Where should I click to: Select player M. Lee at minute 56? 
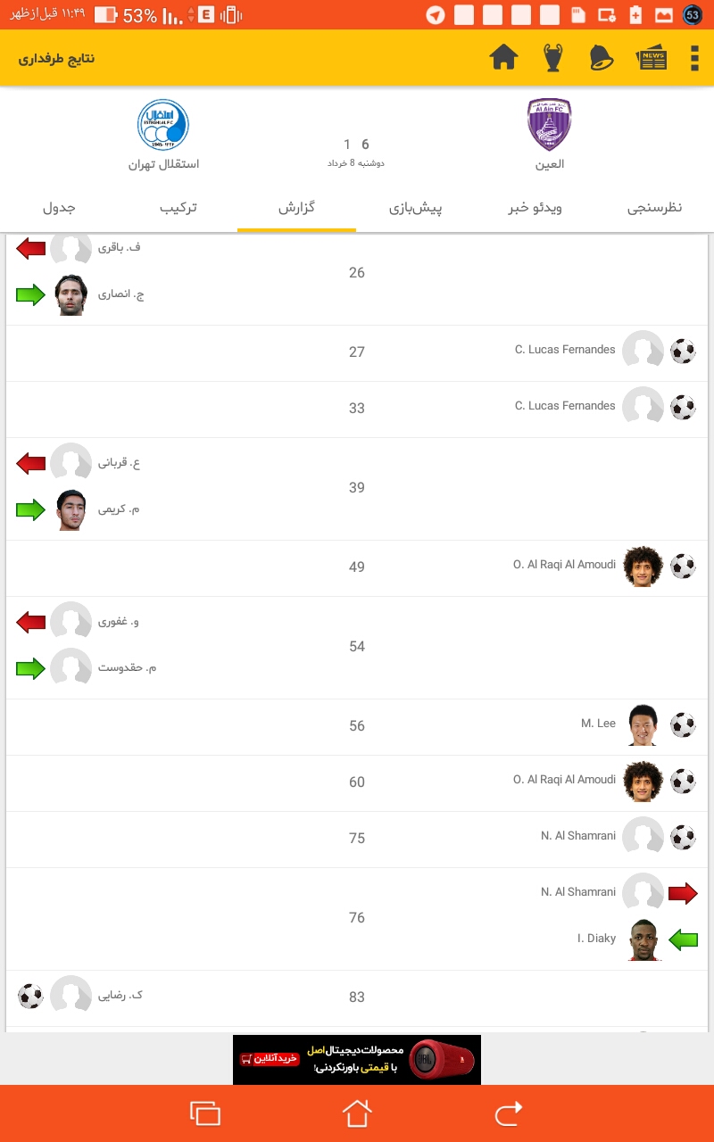(x=598, y=724)
